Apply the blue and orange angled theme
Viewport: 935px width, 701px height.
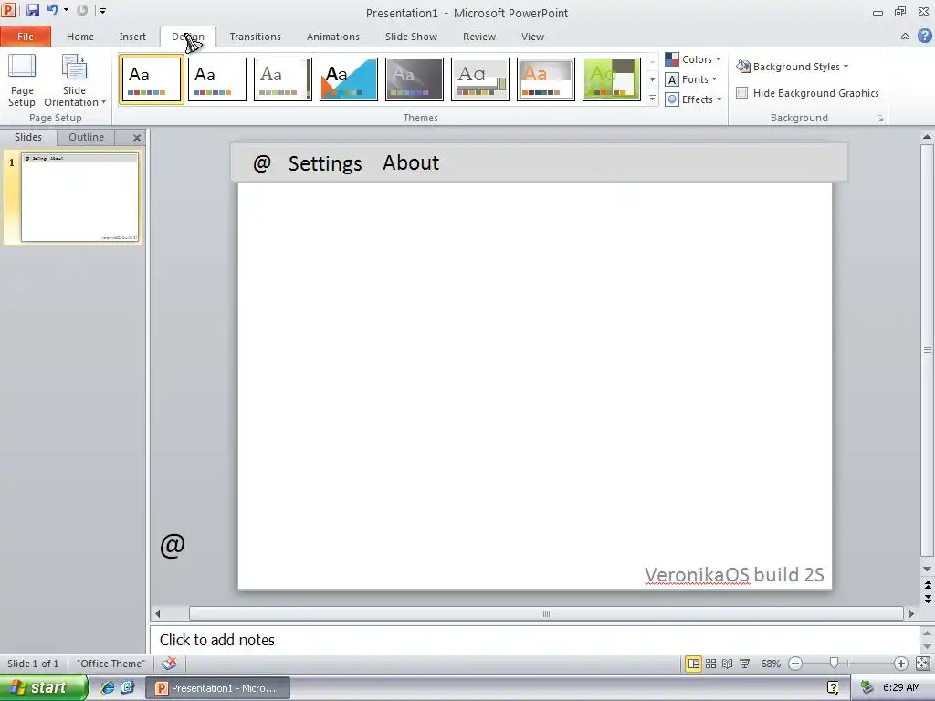[348, 79]
